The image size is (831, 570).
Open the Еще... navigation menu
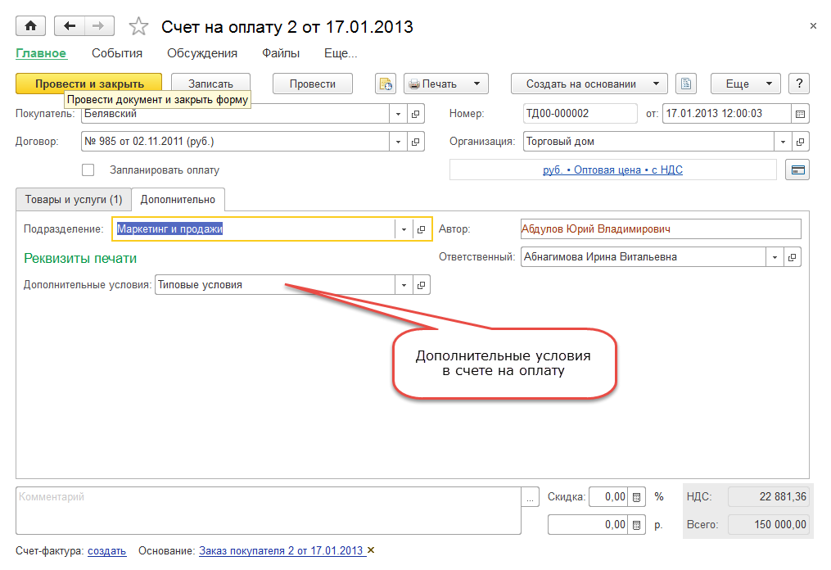tap(341, 53)
